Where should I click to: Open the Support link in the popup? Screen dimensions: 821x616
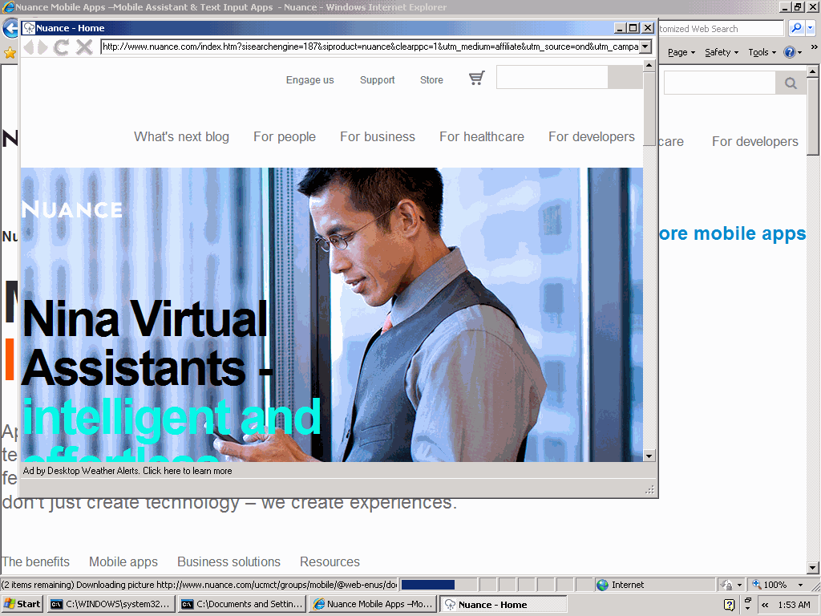point(377,79)
